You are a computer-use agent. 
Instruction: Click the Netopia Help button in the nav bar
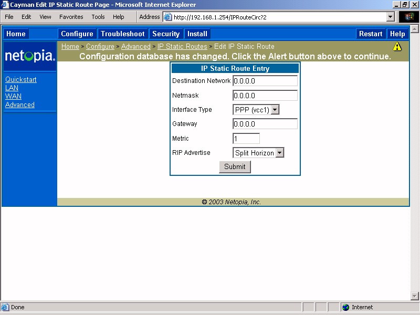tap(397, 34)
